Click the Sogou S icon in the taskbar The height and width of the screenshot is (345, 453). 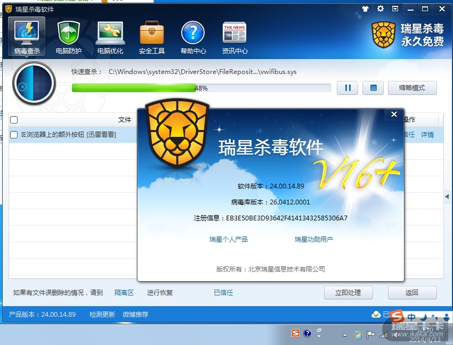[295, 333]
